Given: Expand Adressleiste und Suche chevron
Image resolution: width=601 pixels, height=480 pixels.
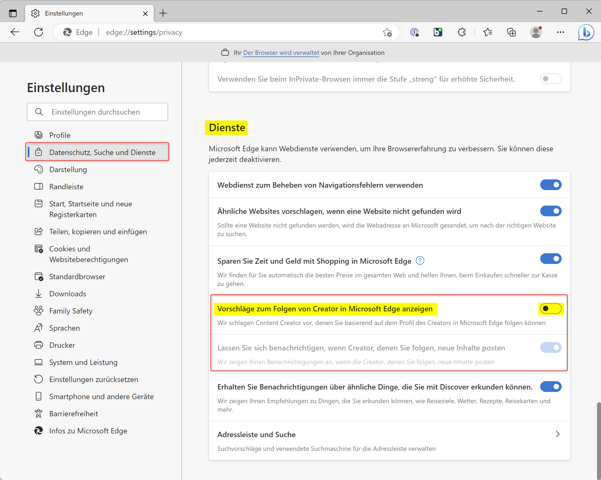Looking at the screenshot, I should click(x=558, y=434).
